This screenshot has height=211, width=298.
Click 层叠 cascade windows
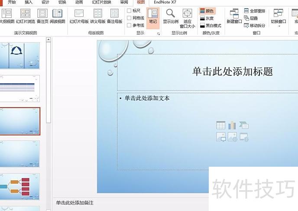click(x=251, y=18)
